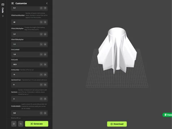This screenshot has height=129, width=172.
Task: Open the Code tab icon
Action: (x=3, y=5)
